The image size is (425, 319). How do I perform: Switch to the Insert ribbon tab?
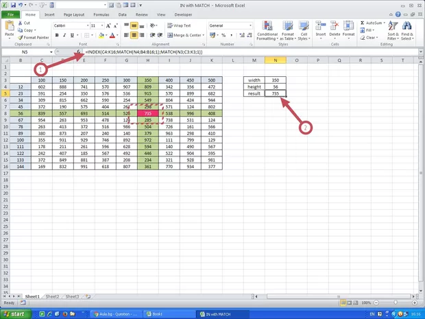(x=49, y=14)
